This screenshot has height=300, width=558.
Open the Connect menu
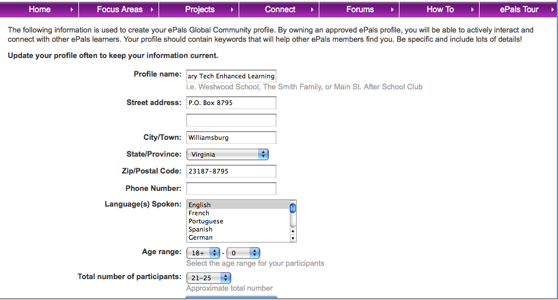click(280, 10)
